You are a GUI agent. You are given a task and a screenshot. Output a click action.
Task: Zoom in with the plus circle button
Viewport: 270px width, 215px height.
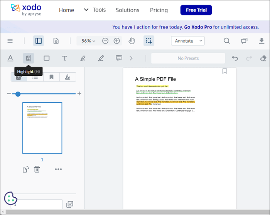click(x=117, y=41)
